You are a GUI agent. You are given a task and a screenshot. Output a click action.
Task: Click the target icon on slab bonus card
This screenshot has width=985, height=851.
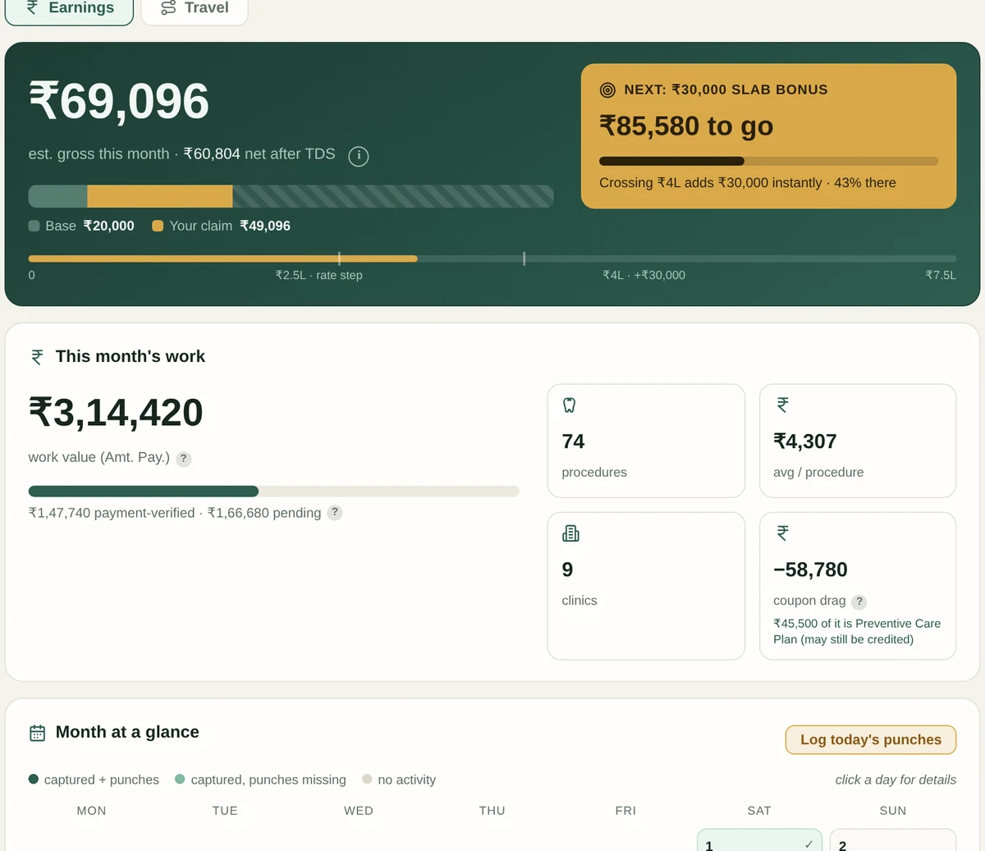pyautogui.click(x=607, y=90)
